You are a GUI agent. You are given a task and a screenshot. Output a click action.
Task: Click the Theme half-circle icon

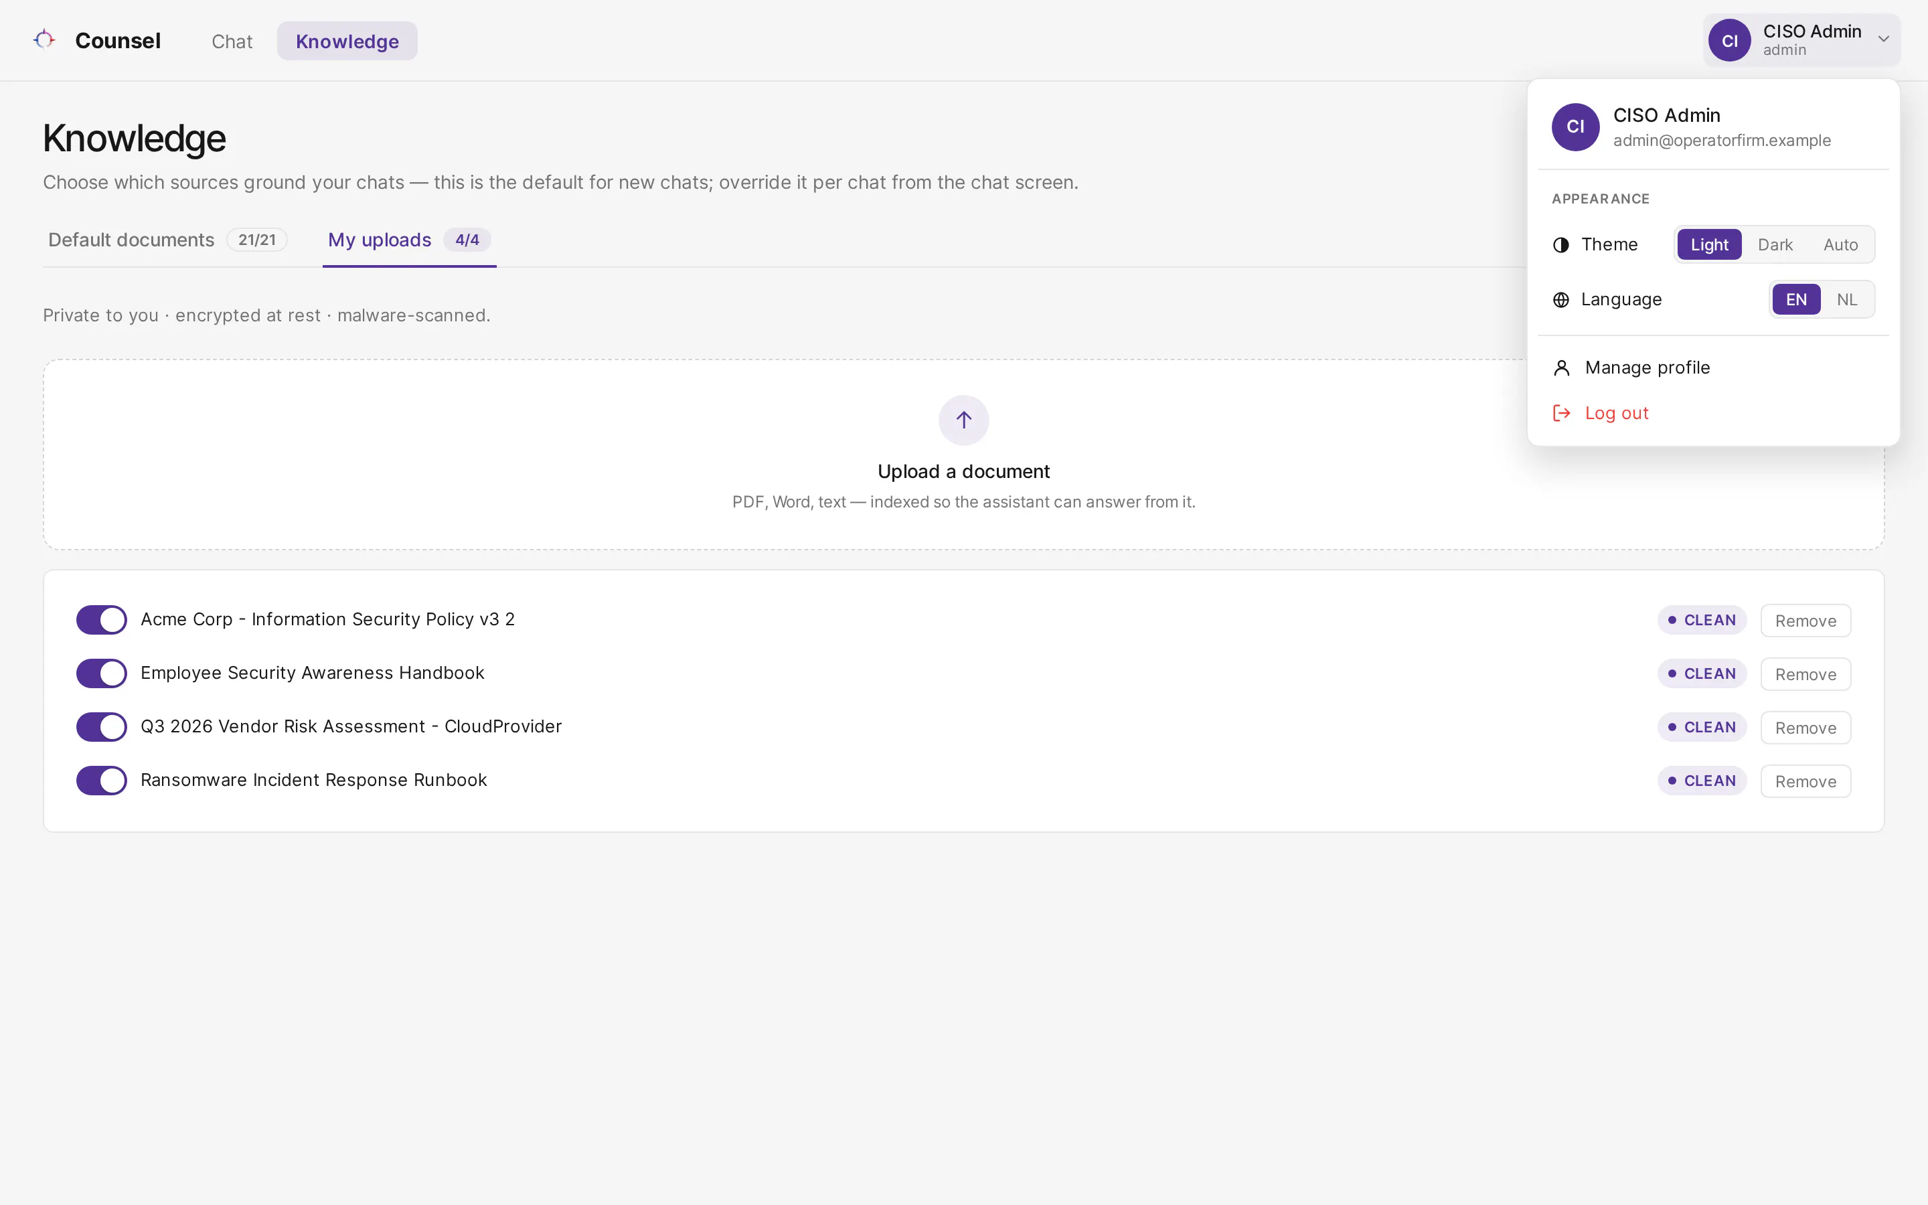[1560, 244]
